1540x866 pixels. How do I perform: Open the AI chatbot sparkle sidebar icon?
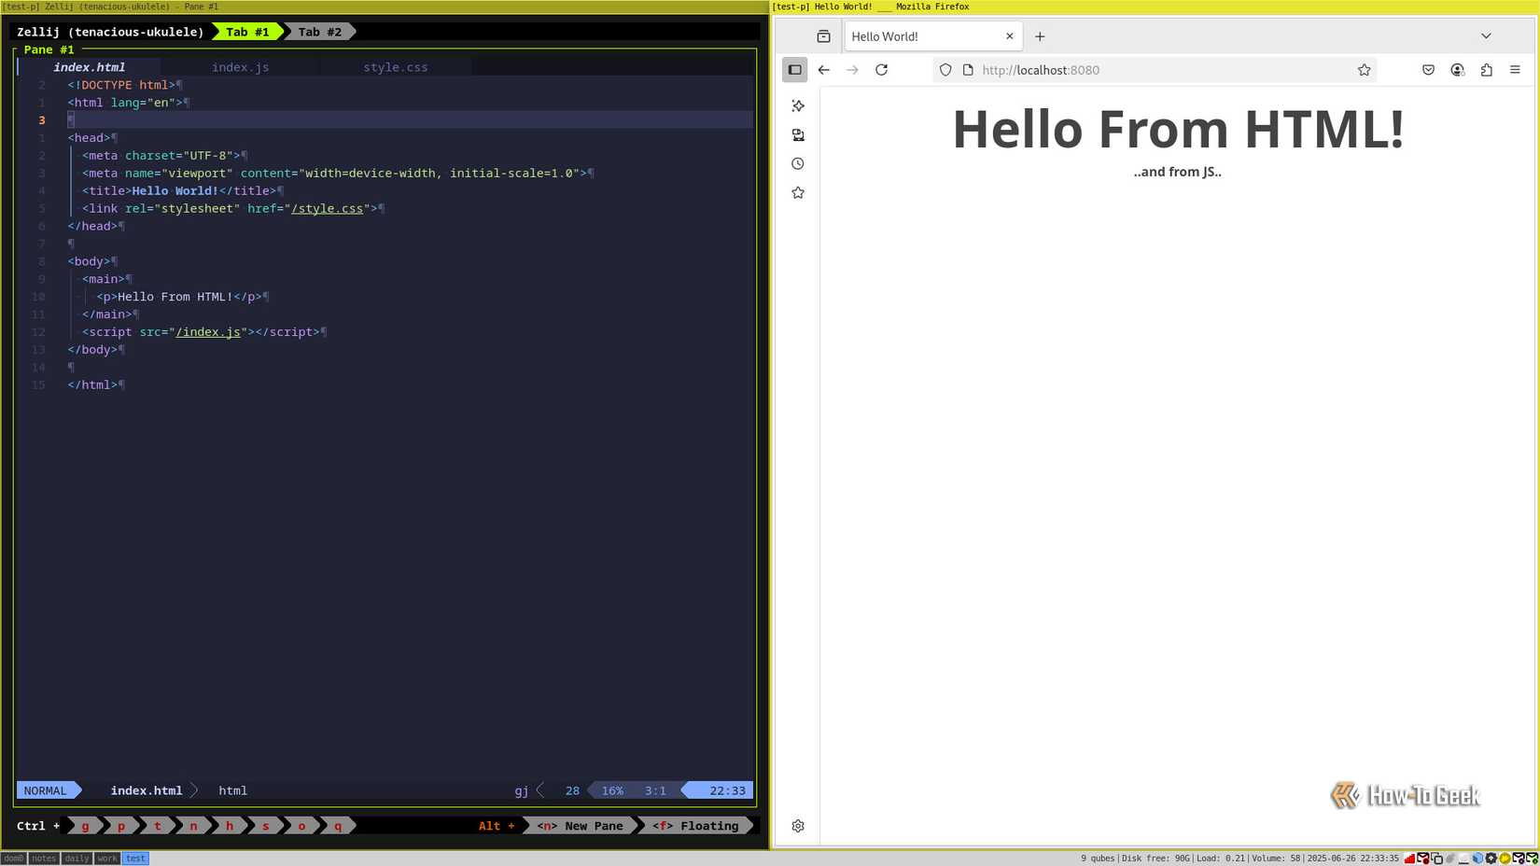pyautogui.click(x=798, y=105)
